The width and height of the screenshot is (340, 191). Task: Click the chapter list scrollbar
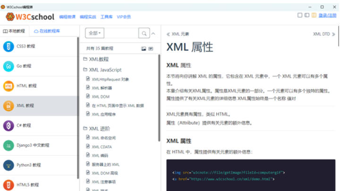(159, 98)
